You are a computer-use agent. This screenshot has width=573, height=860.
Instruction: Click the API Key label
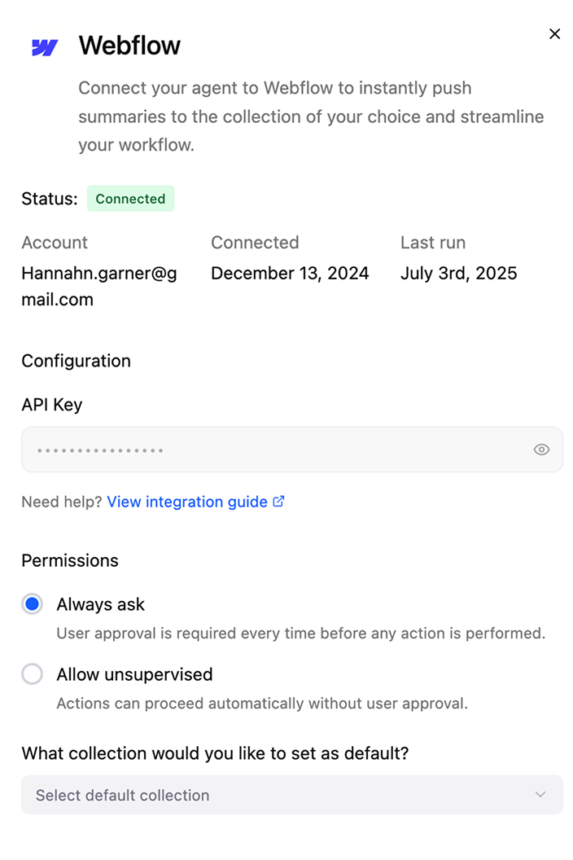pyautogui.click(x=52, y=405)
